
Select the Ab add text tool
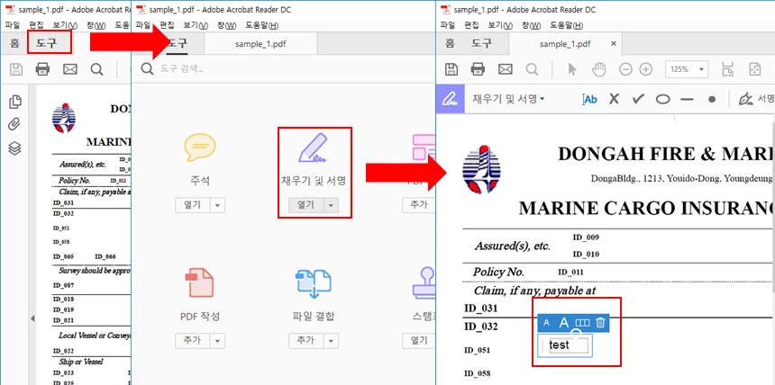(x=589, y=99)
